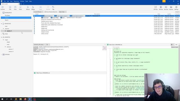Open the Edit menu
The height and width of the screenshot is (101, 180).
[x=8, y=1]
